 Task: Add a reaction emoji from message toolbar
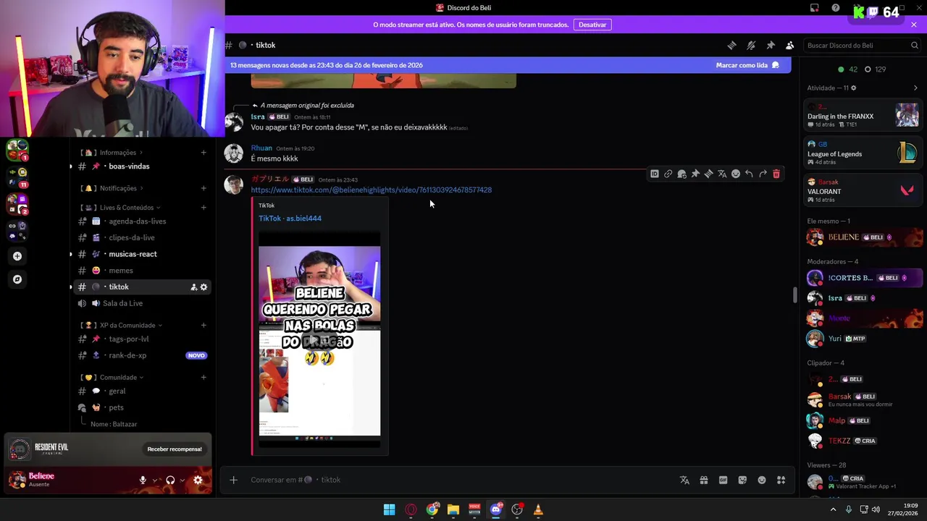tap(736, 174)
